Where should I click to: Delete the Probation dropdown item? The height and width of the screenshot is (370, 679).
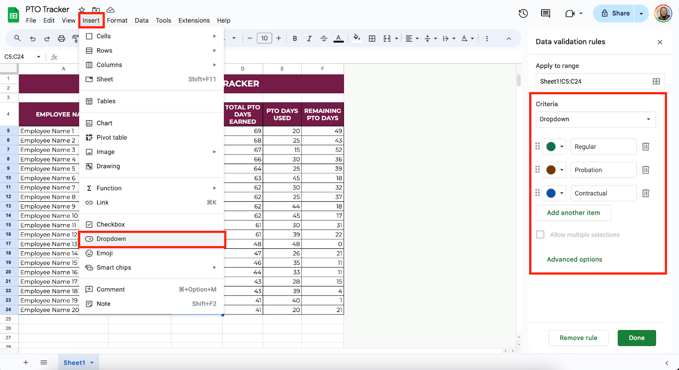pyautogui.click(x=645, y=170)
